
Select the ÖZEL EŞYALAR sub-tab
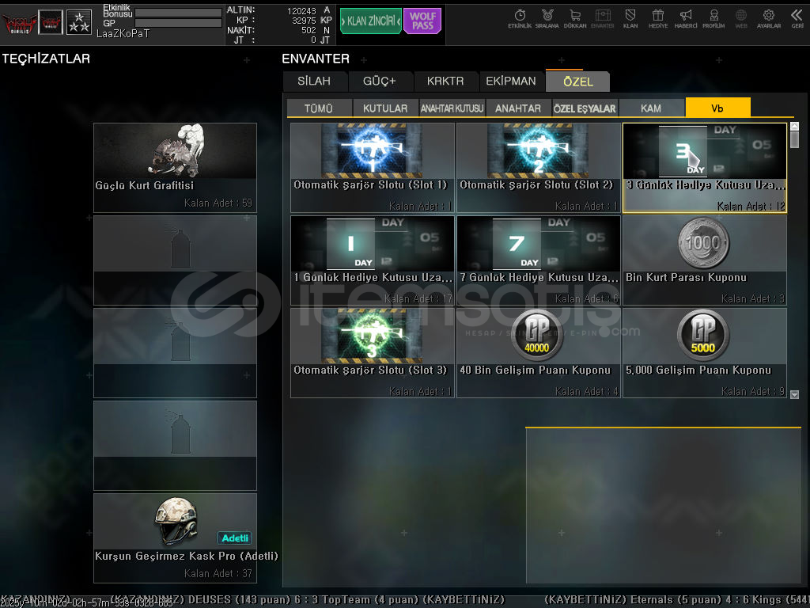pyautogui.click(x=585, y=108)
